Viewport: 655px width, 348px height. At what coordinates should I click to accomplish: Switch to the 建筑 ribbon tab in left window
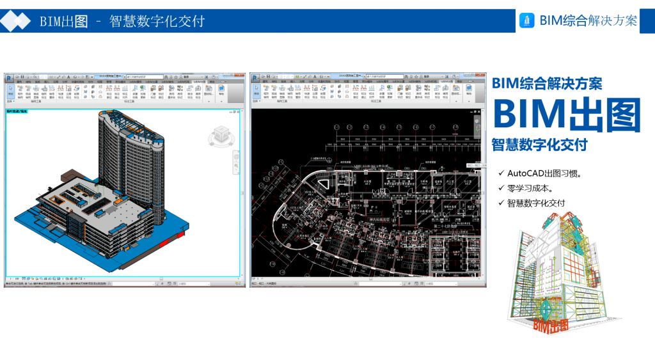click(x=19, y=81)
